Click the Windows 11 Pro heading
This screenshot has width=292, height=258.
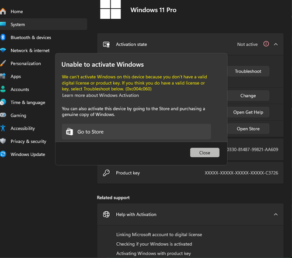click(x=154, y=10)
